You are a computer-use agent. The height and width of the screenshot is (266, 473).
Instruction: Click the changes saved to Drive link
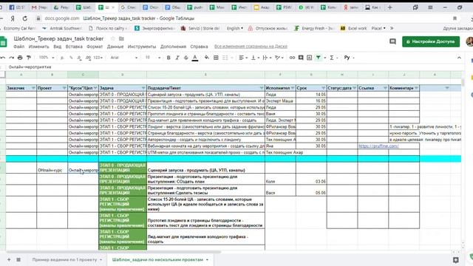click(251, 47)
